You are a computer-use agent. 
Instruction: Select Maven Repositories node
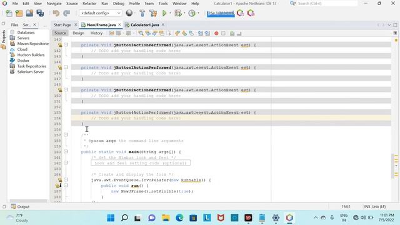point(33,44)
